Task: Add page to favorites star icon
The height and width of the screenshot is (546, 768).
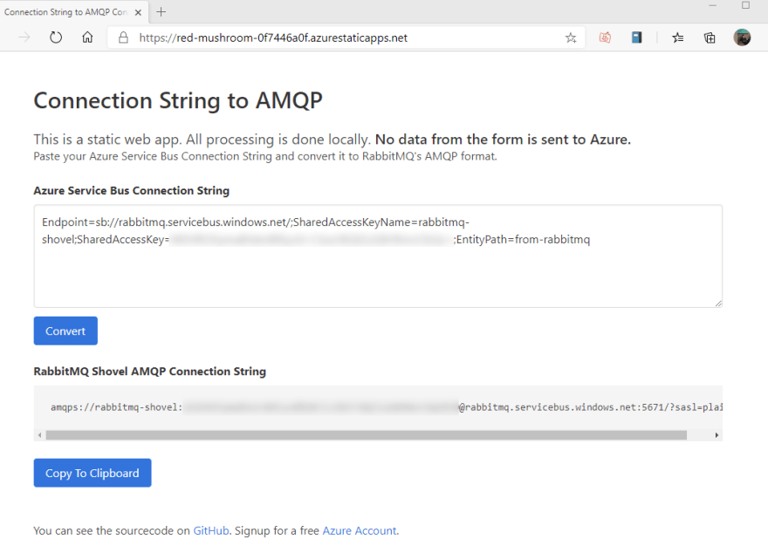Action: 570,38
